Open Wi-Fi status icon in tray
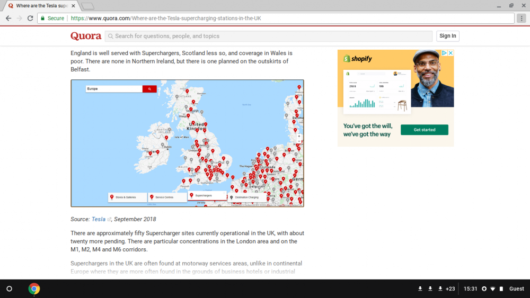 (x=493, y=289)
